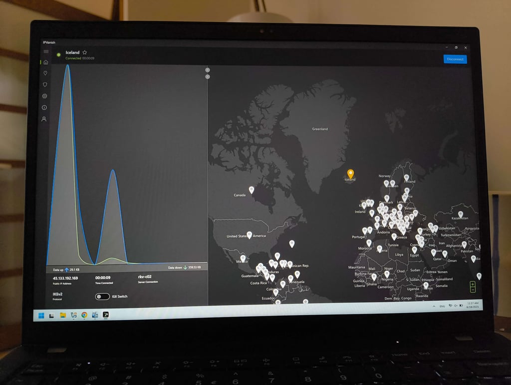511x385 pixels.
Task: Collapse panel with upper circle divider handle
Action: 208,70
